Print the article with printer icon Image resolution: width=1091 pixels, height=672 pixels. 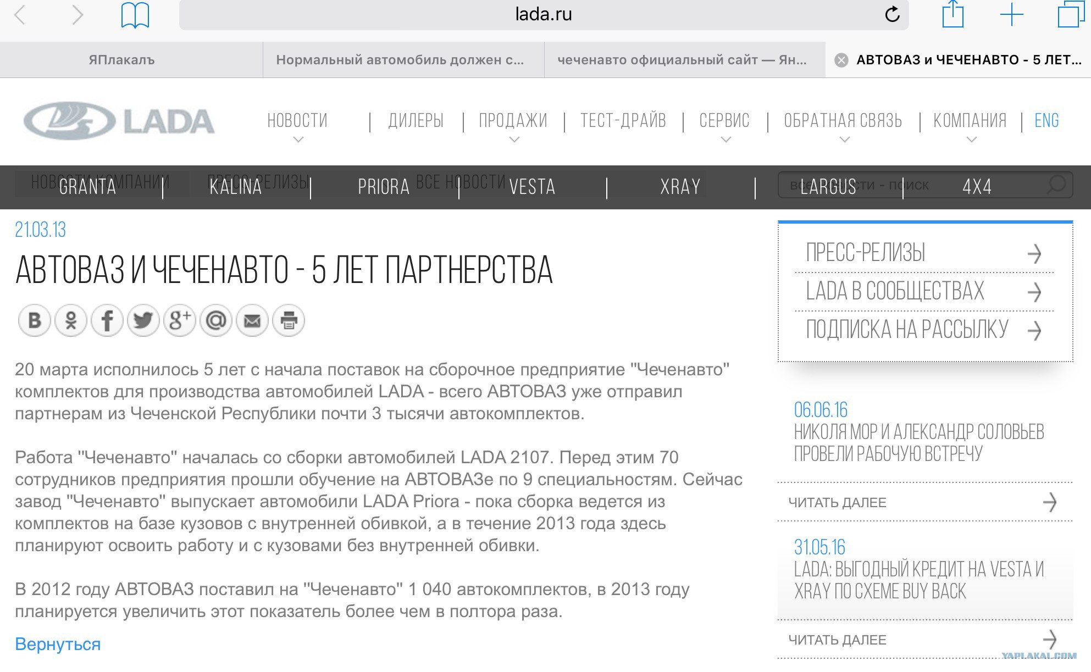[x=289, y=320]
